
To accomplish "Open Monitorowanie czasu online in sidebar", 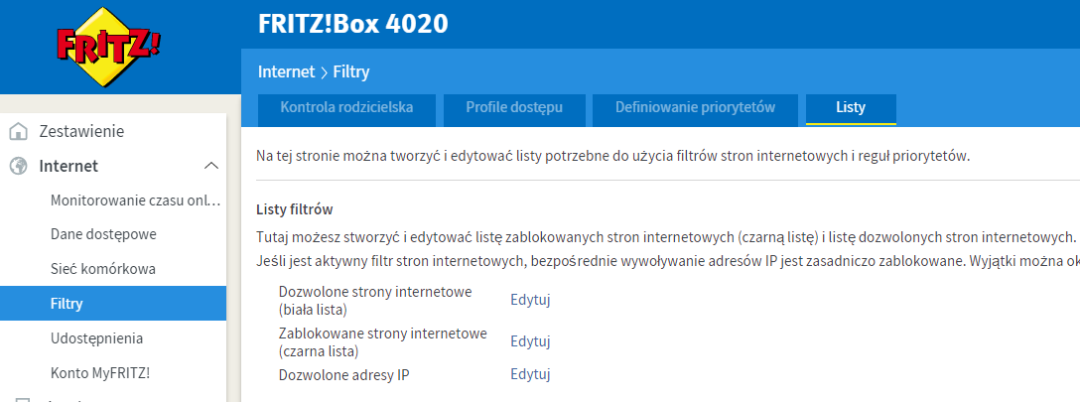I will (135, 201).
